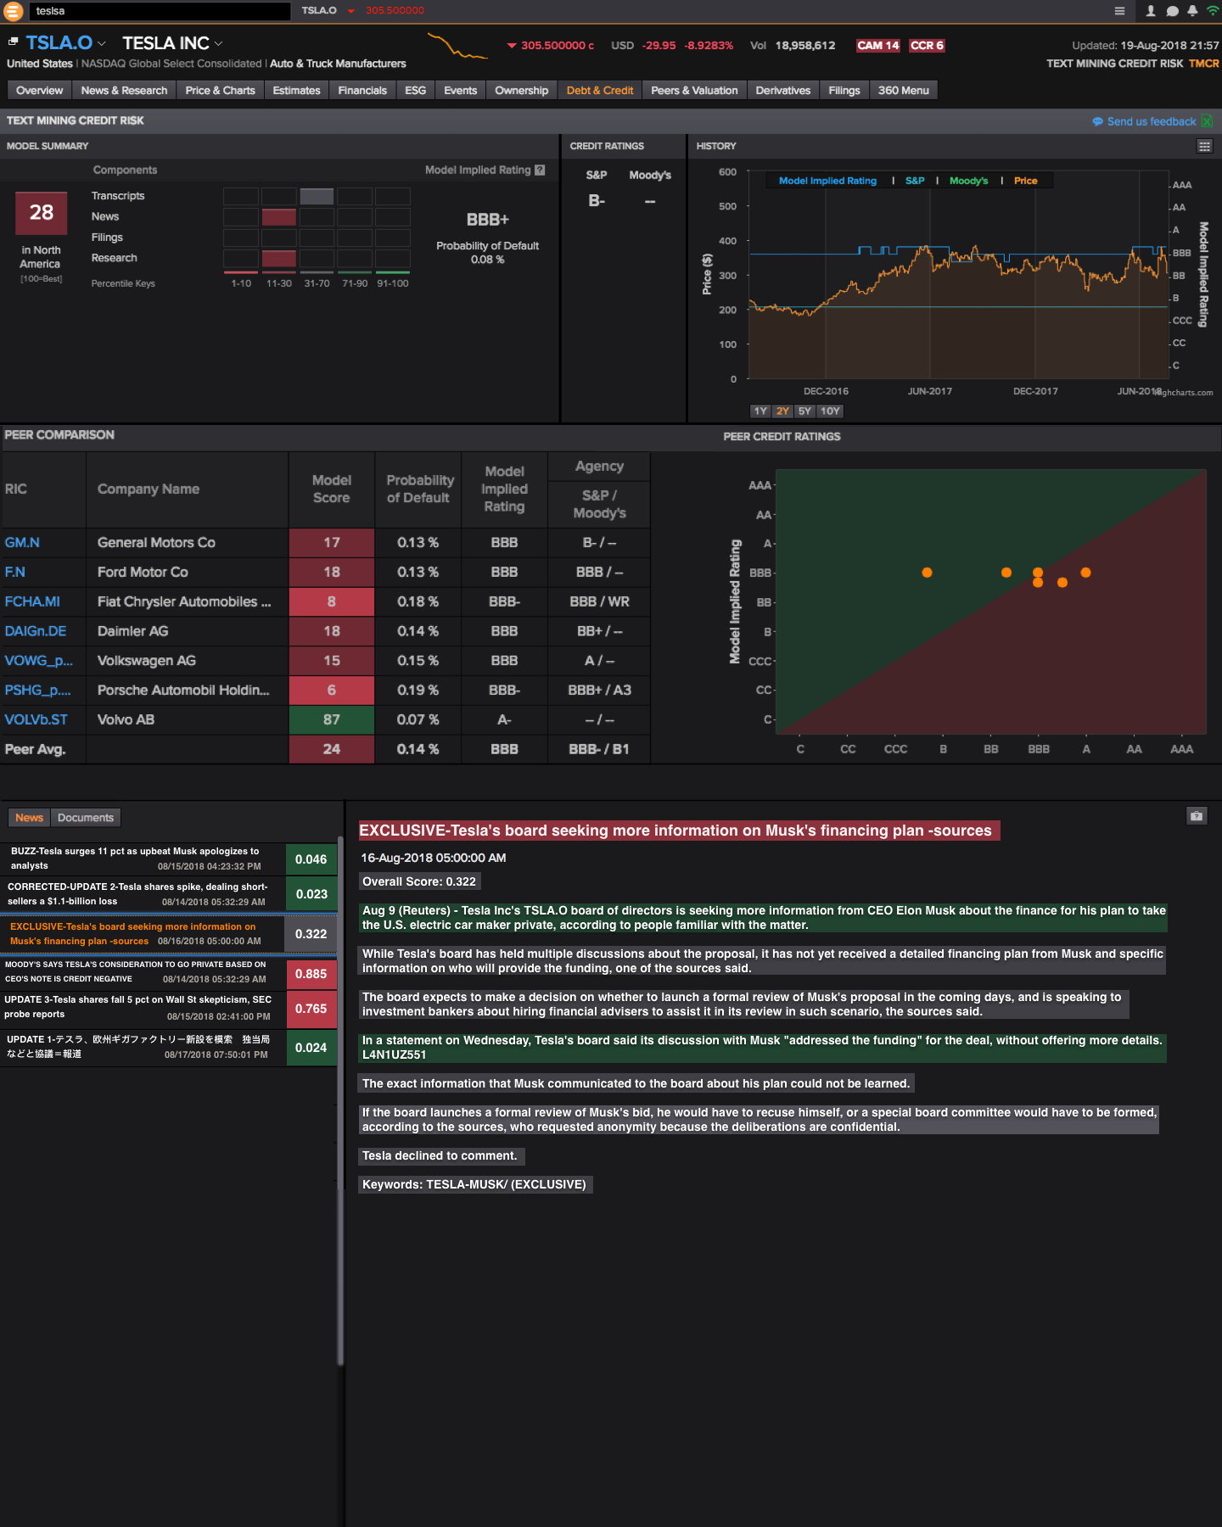Click the TMCR link

pyautogui.click(x=1203, y=64)
